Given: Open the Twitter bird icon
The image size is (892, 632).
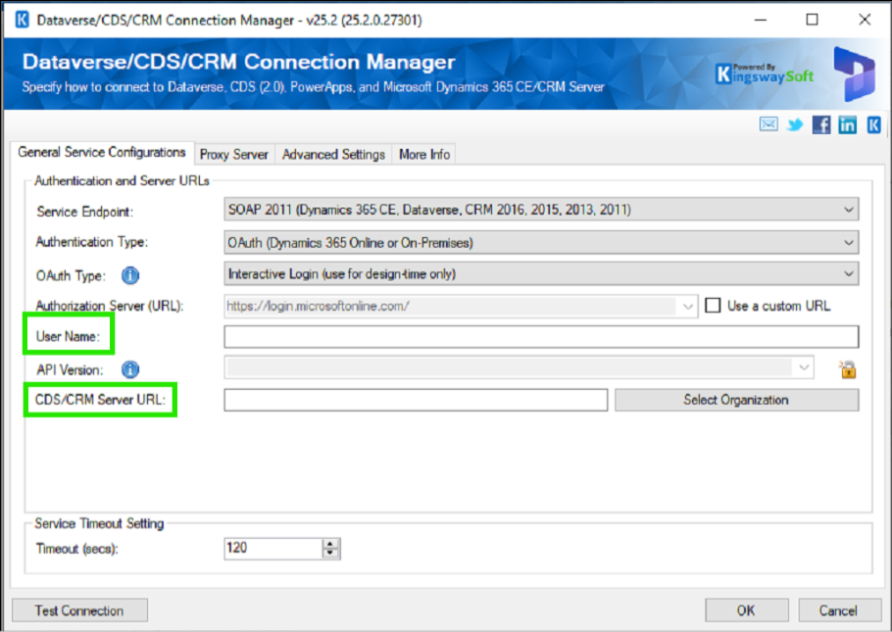Looking at the screenshot, I should pos(795,124).
